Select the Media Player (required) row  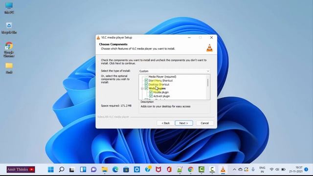(162, 77)
